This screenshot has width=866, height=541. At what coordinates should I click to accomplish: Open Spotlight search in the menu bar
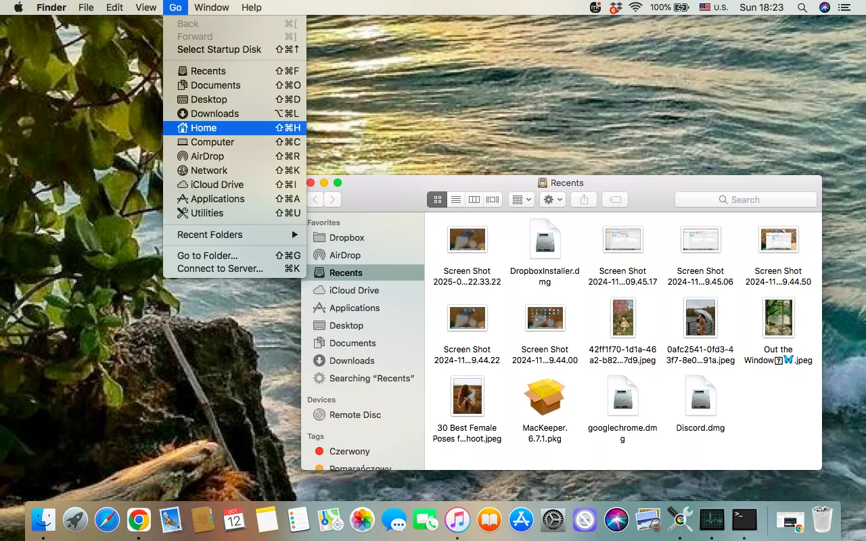coord(802,7)
